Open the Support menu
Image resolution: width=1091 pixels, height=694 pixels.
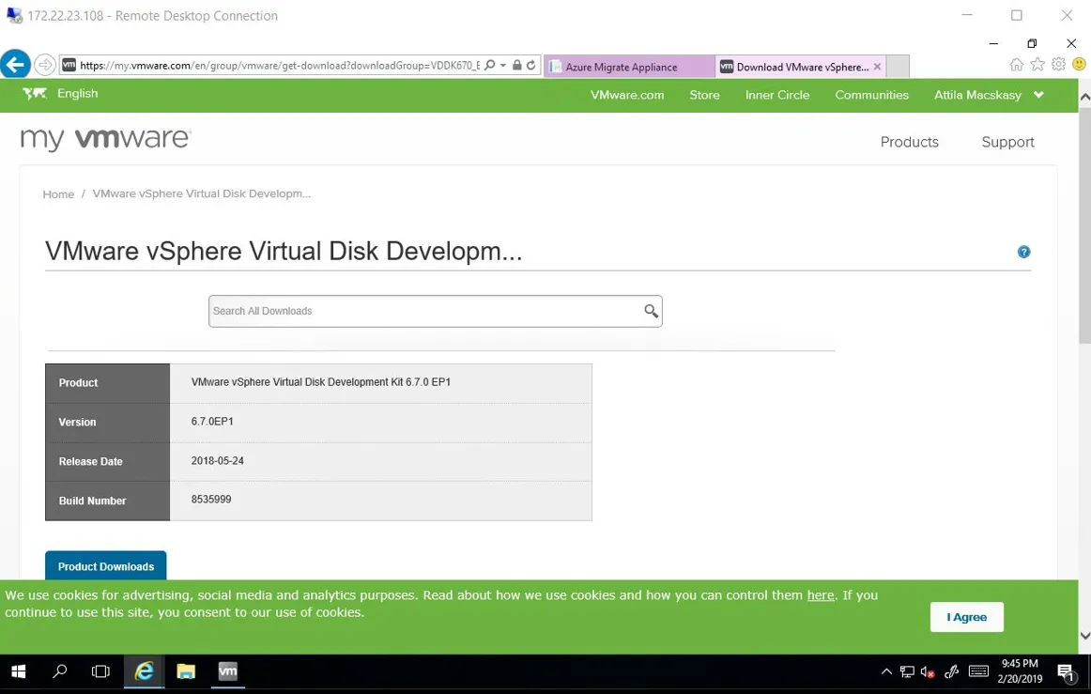coord(1007,142)
